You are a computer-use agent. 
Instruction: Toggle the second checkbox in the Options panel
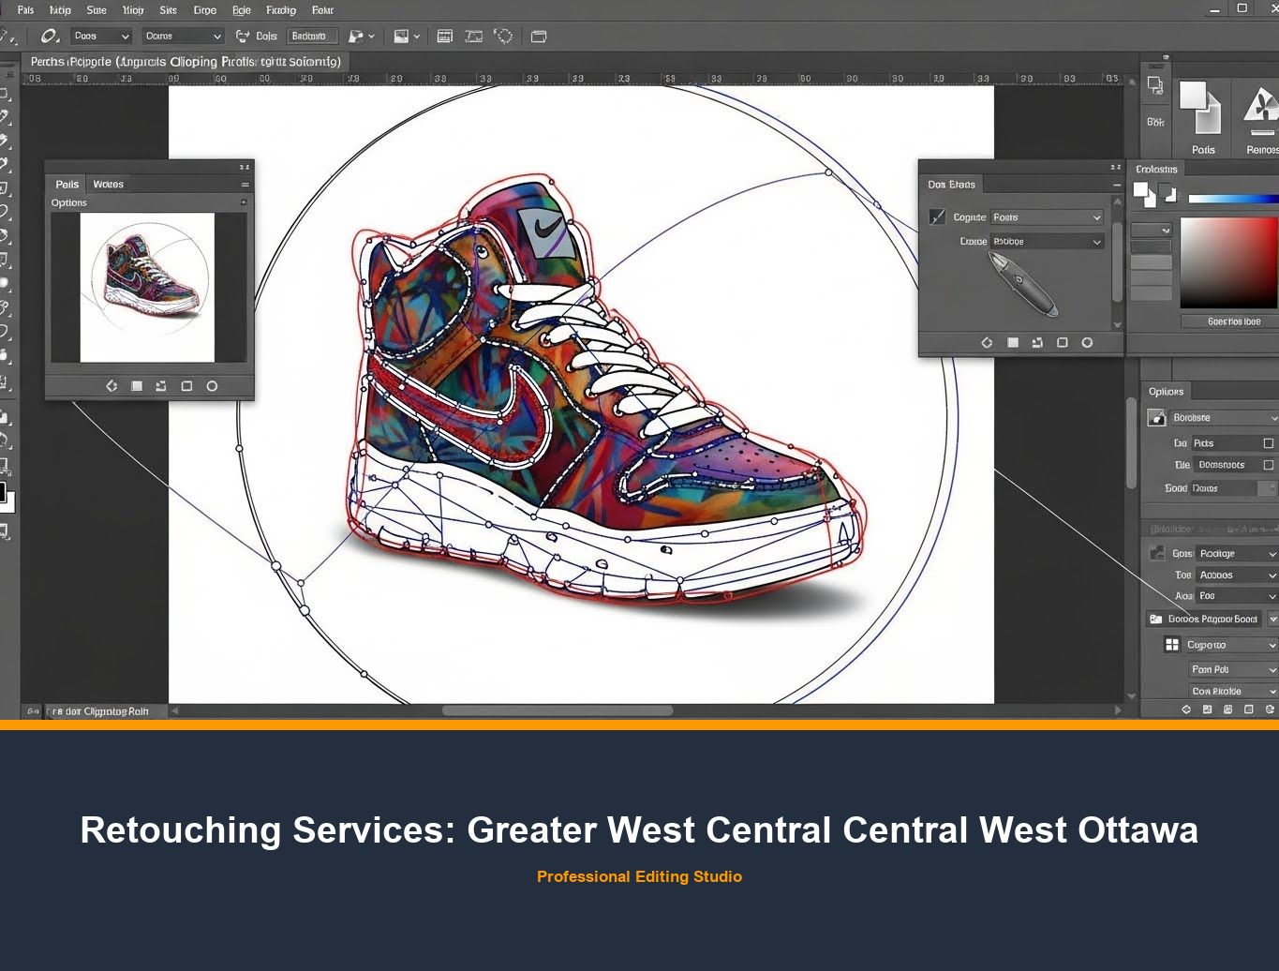click(1268, 464)
